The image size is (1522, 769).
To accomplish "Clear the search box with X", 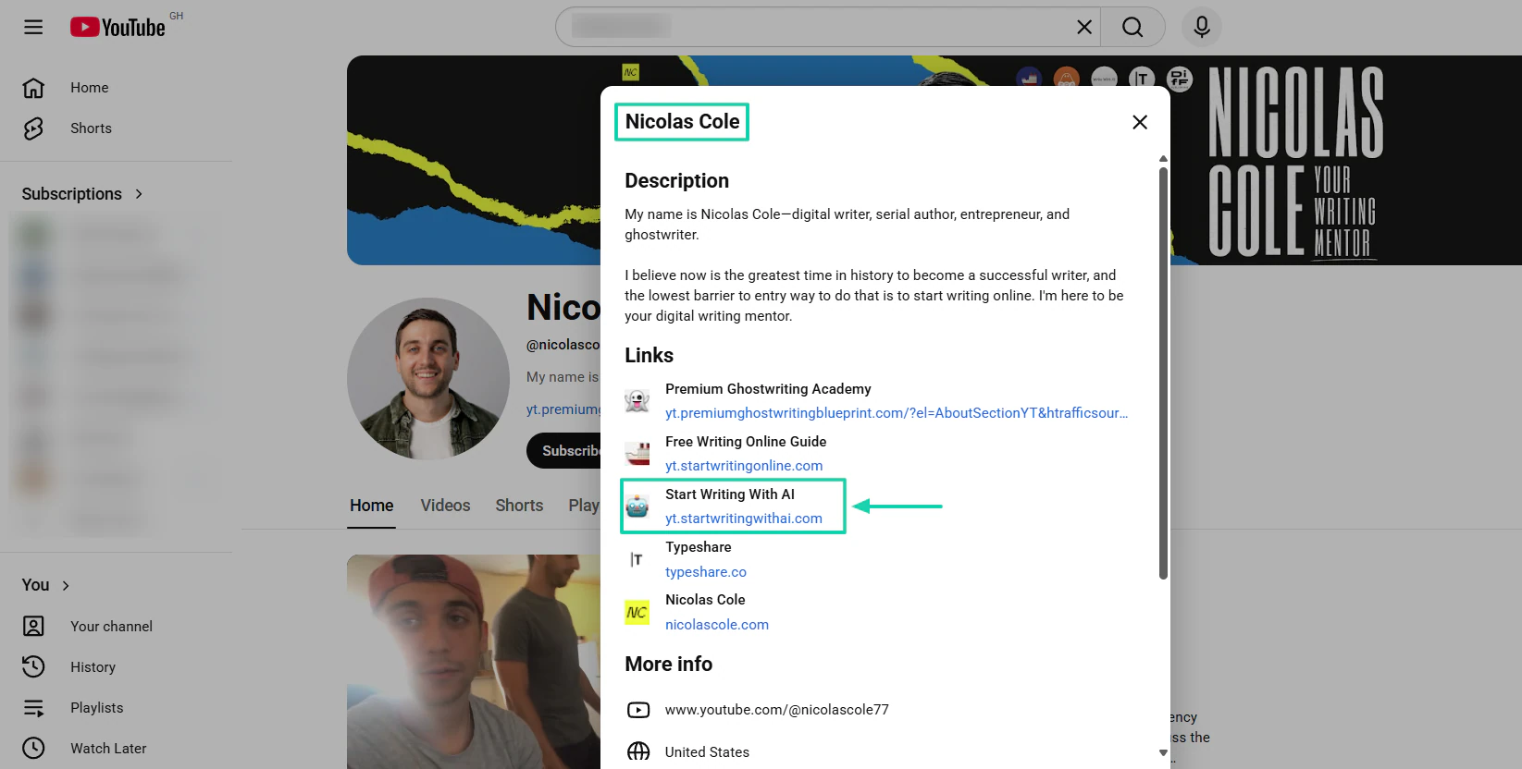I will pos(1084,27).
